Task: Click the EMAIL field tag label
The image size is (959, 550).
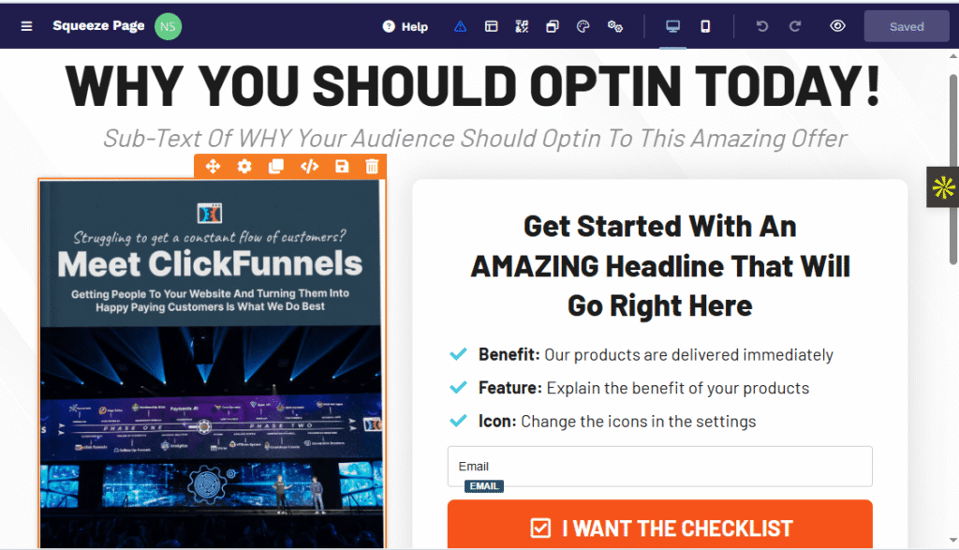Action: point(484,486)
